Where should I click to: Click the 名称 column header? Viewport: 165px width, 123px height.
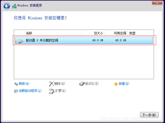pyautogui.click(x=53, y=33)
